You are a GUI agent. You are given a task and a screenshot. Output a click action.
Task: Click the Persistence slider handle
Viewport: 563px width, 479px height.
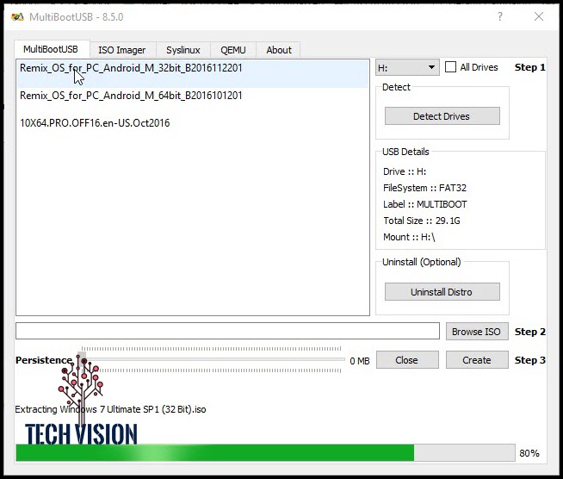(82, 359)
